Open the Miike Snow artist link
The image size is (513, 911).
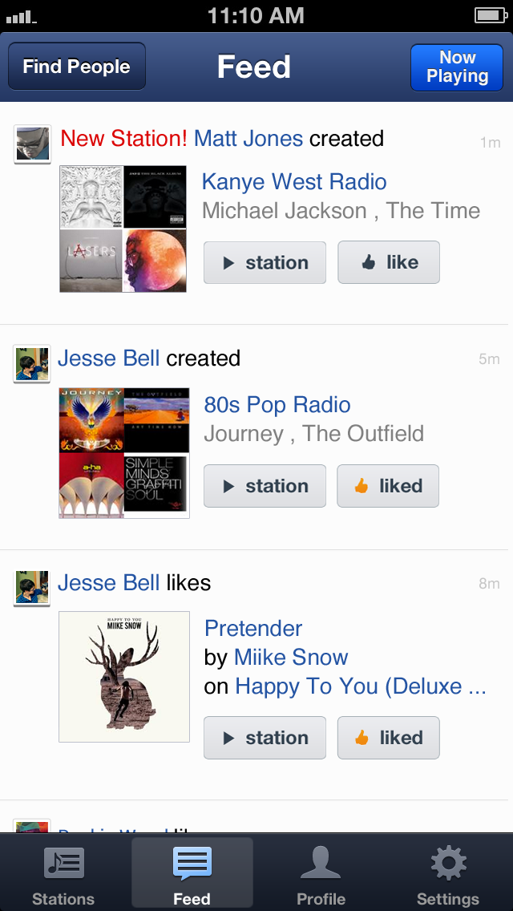pyautogui.click(x=291, y=658)
